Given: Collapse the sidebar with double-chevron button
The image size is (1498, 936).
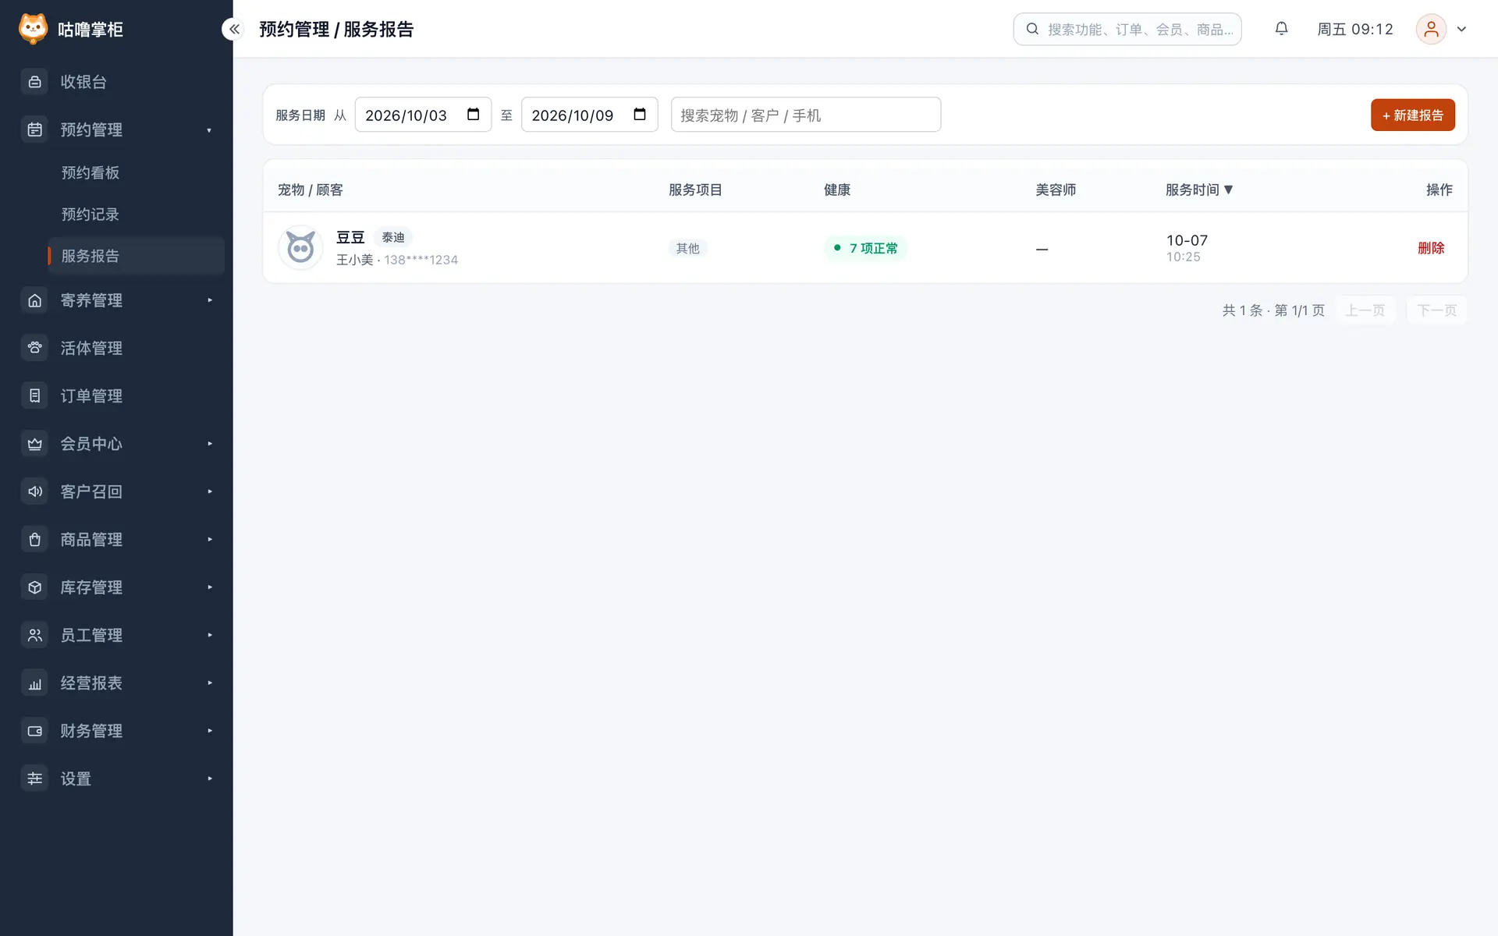Looking at the screenshot, I should coord(234,29).
